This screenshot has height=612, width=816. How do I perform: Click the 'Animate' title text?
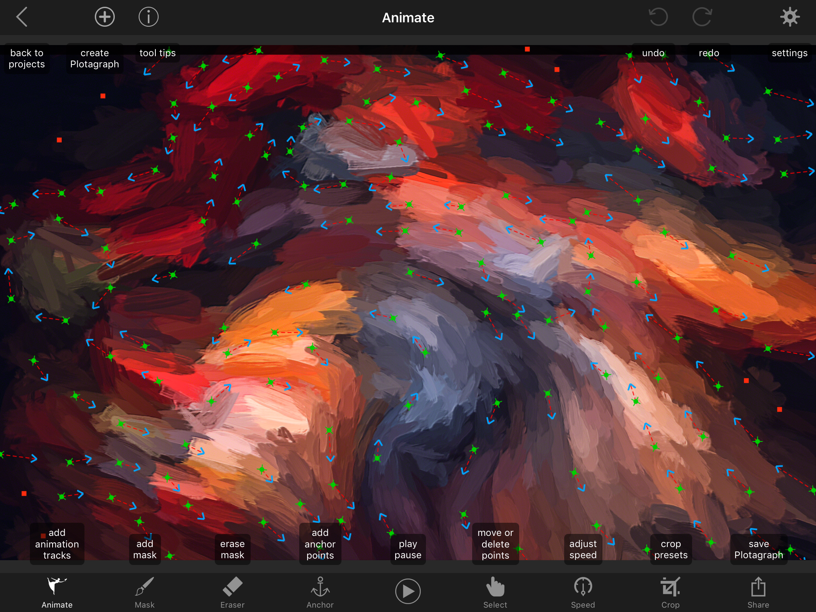408,18
